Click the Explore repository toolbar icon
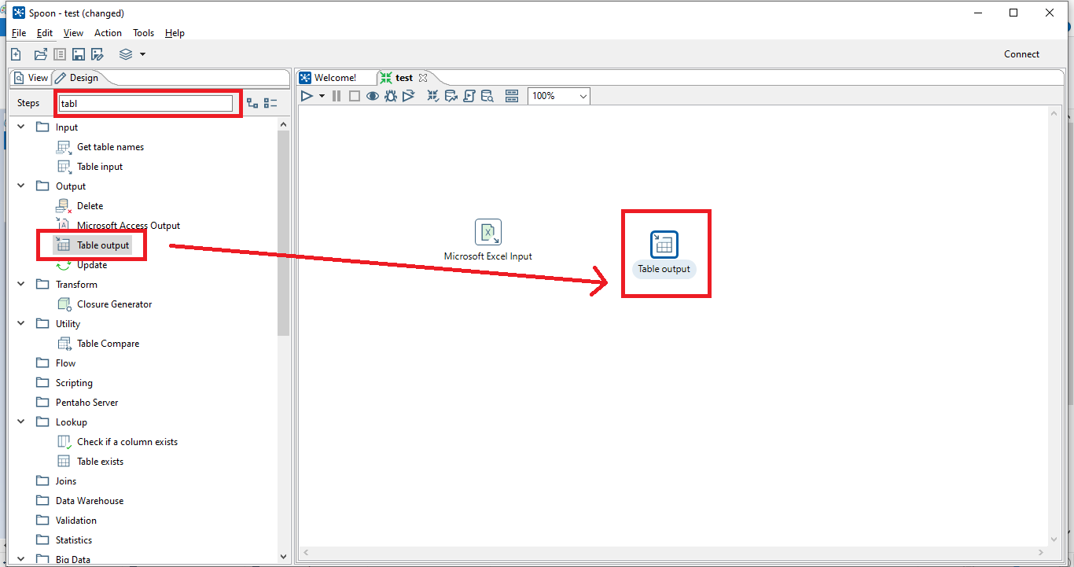This screenshot has height=567, width=1074. (60, 54)
